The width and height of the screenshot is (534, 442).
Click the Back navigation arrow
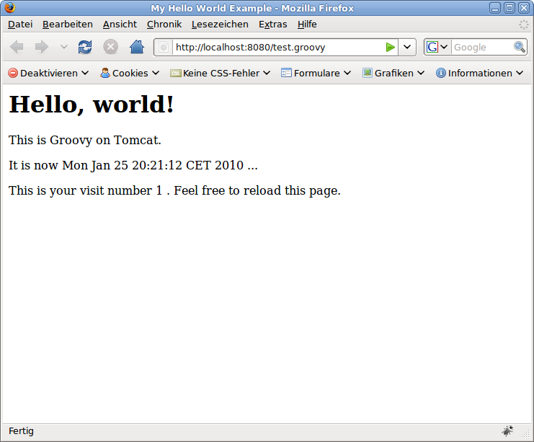pyautogui.click(x=17, y=47)
